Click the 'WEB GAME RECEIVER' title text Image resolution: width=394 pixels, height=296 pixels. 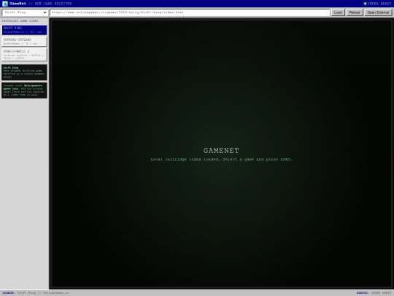(x=53, y=4)
